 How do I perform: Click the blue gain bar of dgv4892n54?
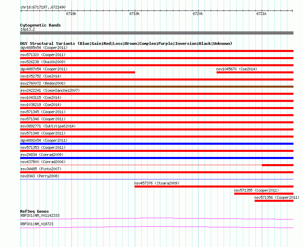tap(157, 144)
